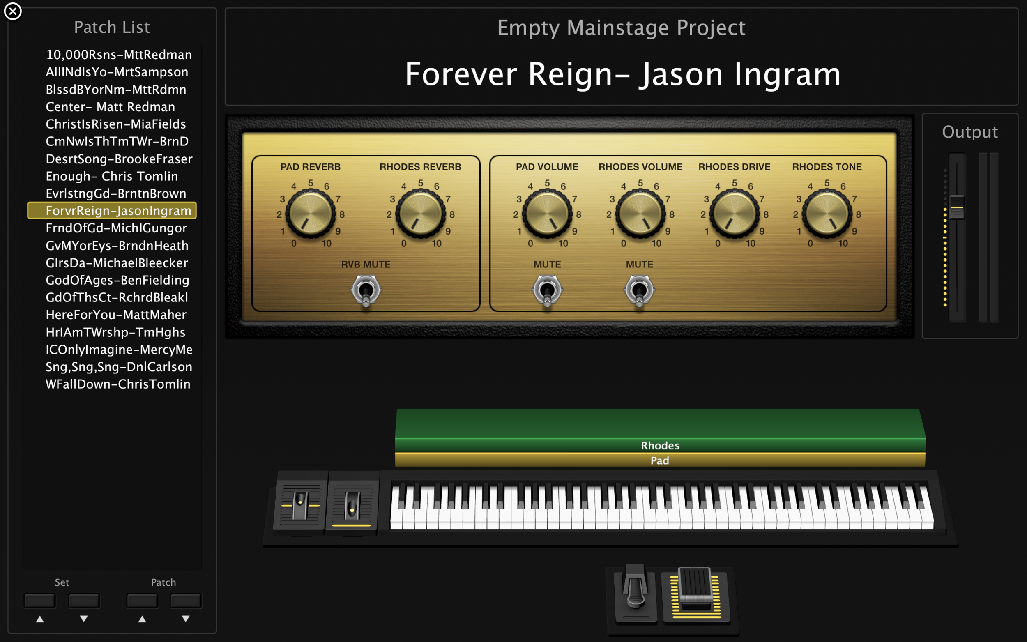Click the Set down arrow icon
The width and height of the screenshot is (1027, 642).
point(84,619)
